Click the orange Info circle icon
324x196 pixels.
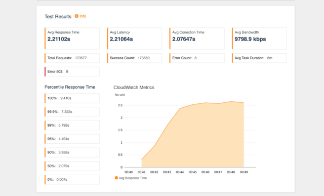pos(76,16)
